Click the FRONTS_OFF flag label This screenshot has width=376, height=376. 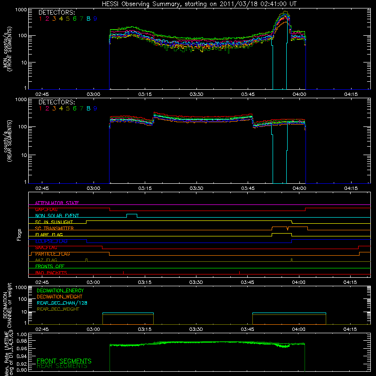(x=50, y=266)
